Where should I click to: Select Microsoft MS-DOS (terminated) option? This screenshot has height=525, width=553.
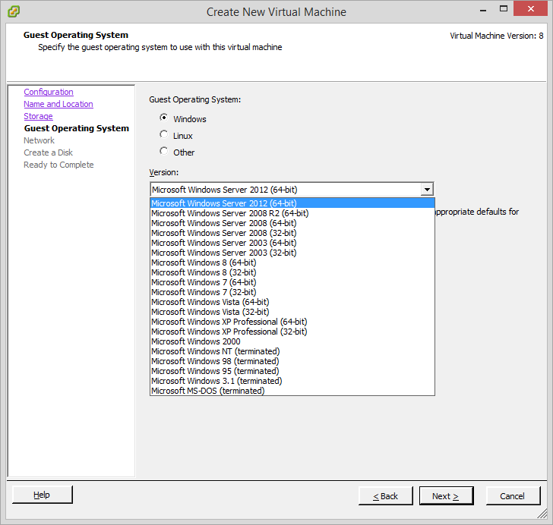[x=207, y=391]
